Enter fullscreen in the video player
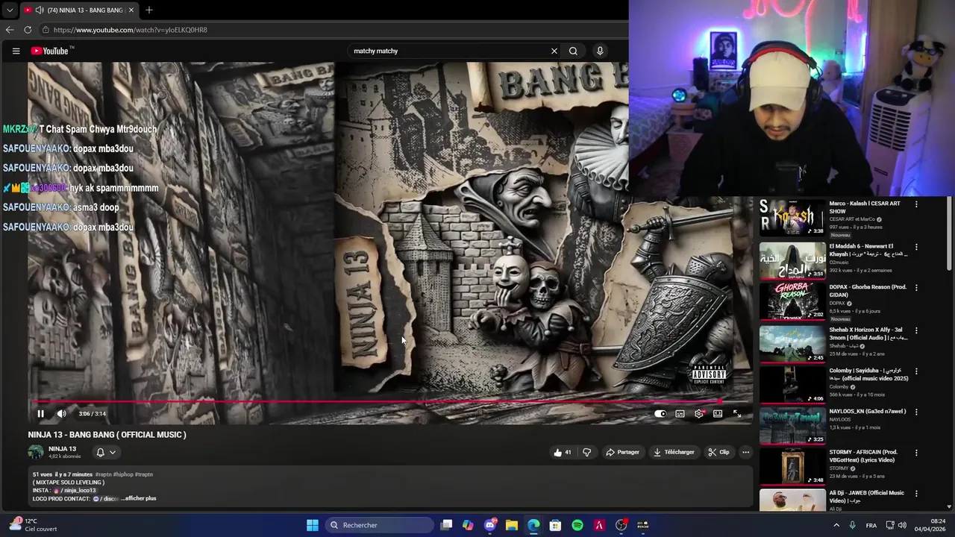Viewport: 955px width, 537px height. click(737, 414)
